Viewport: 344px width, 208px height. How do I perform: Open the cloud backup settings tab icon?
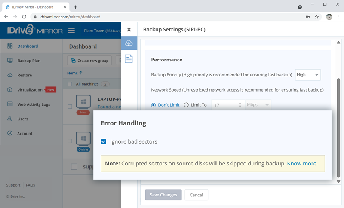pos(129,43)
